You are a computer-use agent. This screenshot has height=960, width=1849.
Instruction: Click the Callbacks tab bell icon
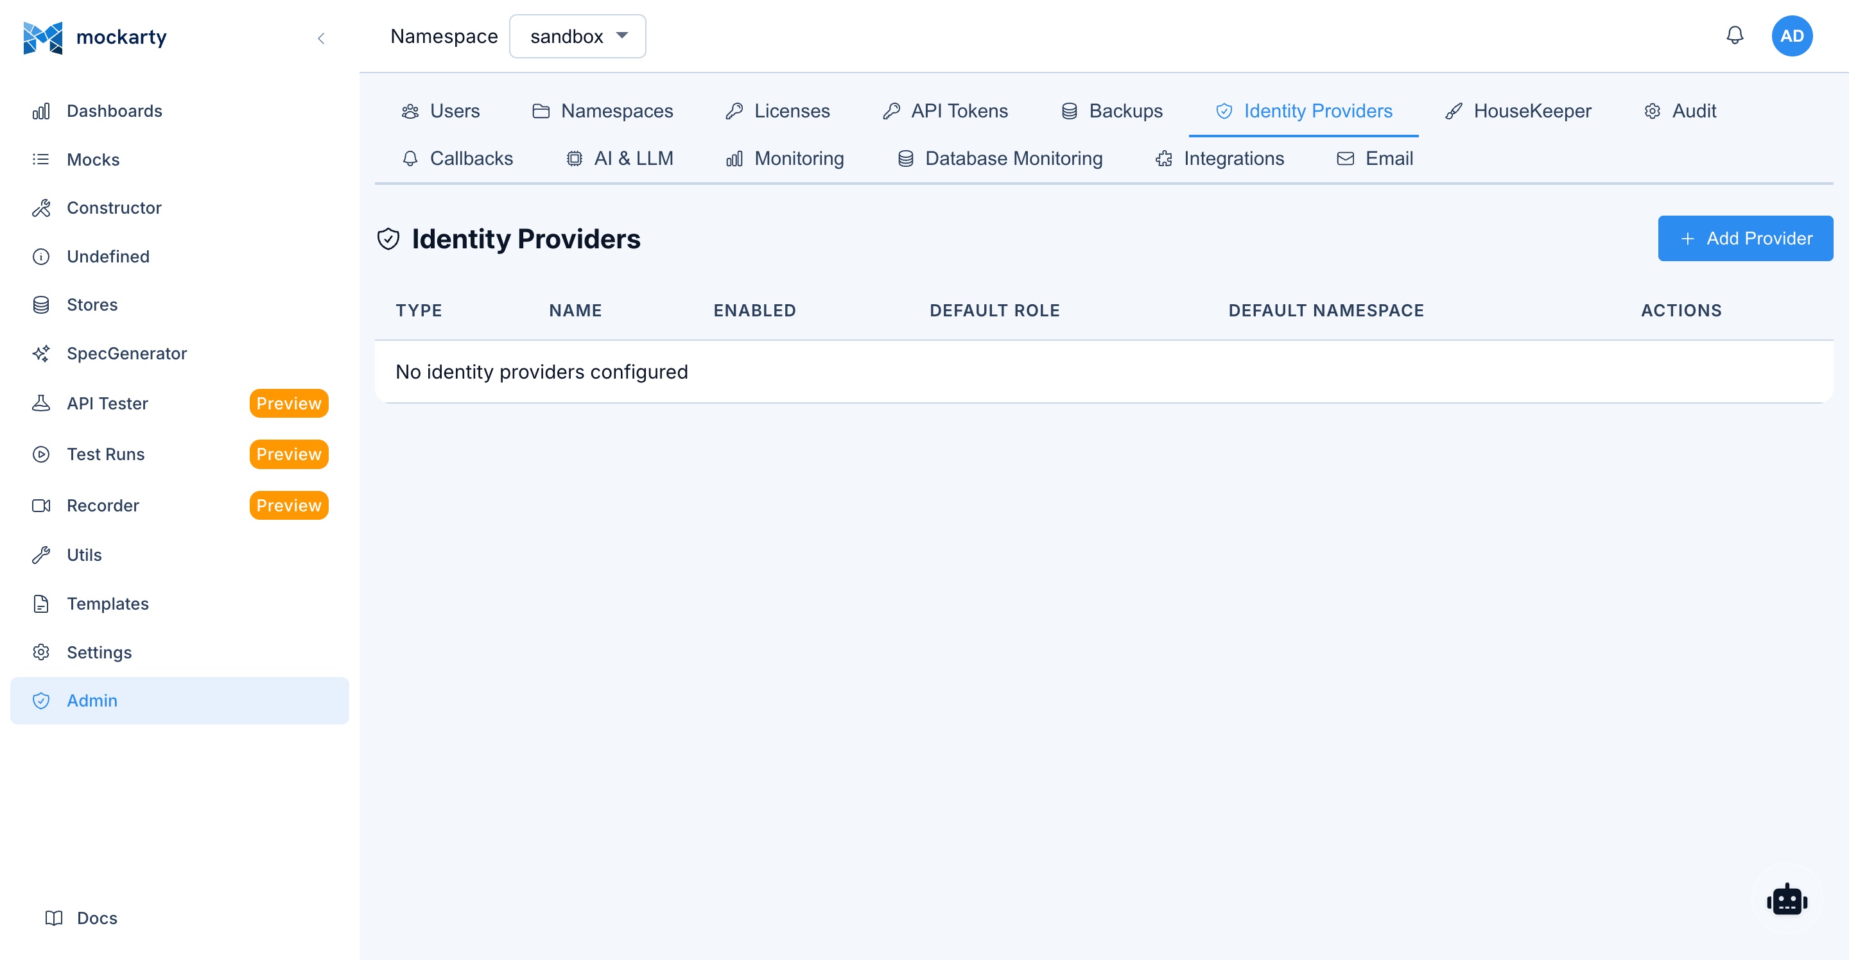click(x=410, y=159)
